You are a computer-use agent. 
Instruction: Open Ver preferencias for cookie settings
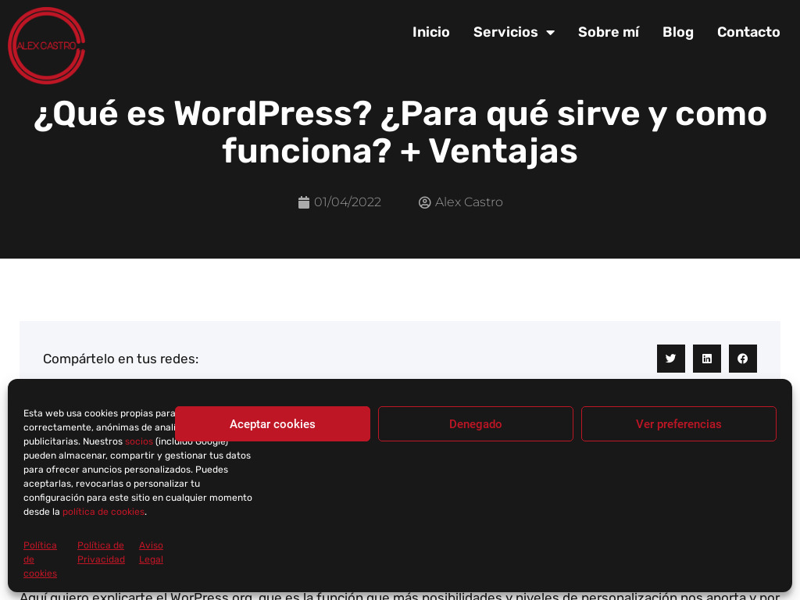point(678,423)
